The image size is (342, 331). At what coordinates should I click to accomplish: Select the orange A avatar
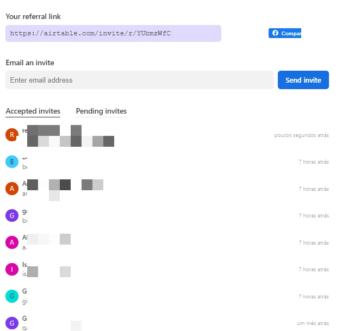[x=12, y=189]
